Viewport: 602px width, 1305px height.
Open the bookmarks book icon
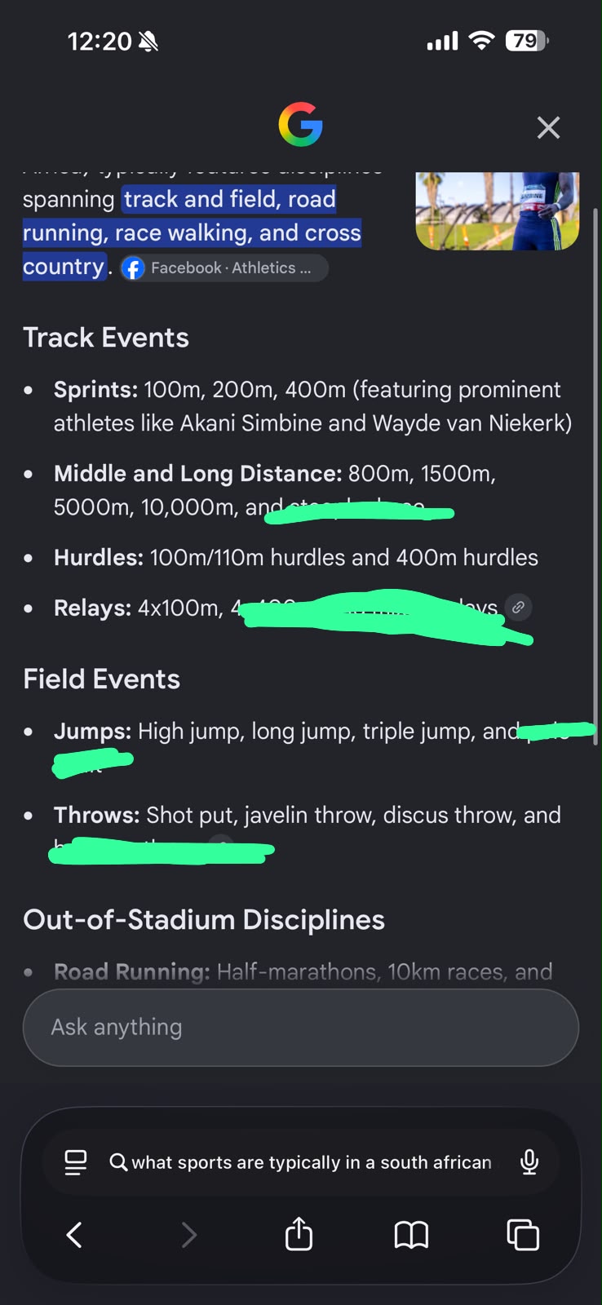pos(411,1235)
